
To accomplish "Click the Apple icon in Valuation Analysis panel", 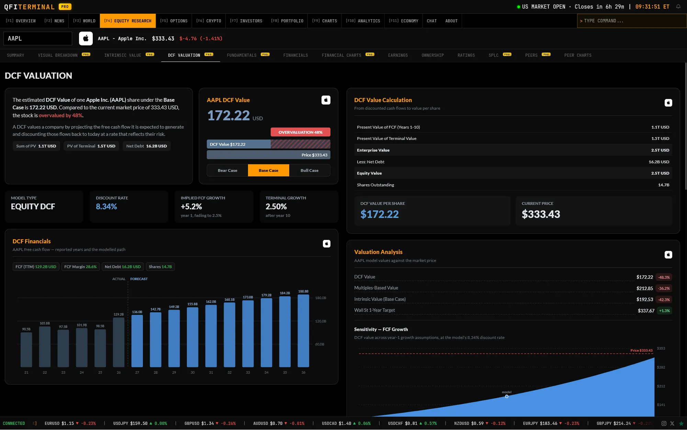I will pos(668,255).
